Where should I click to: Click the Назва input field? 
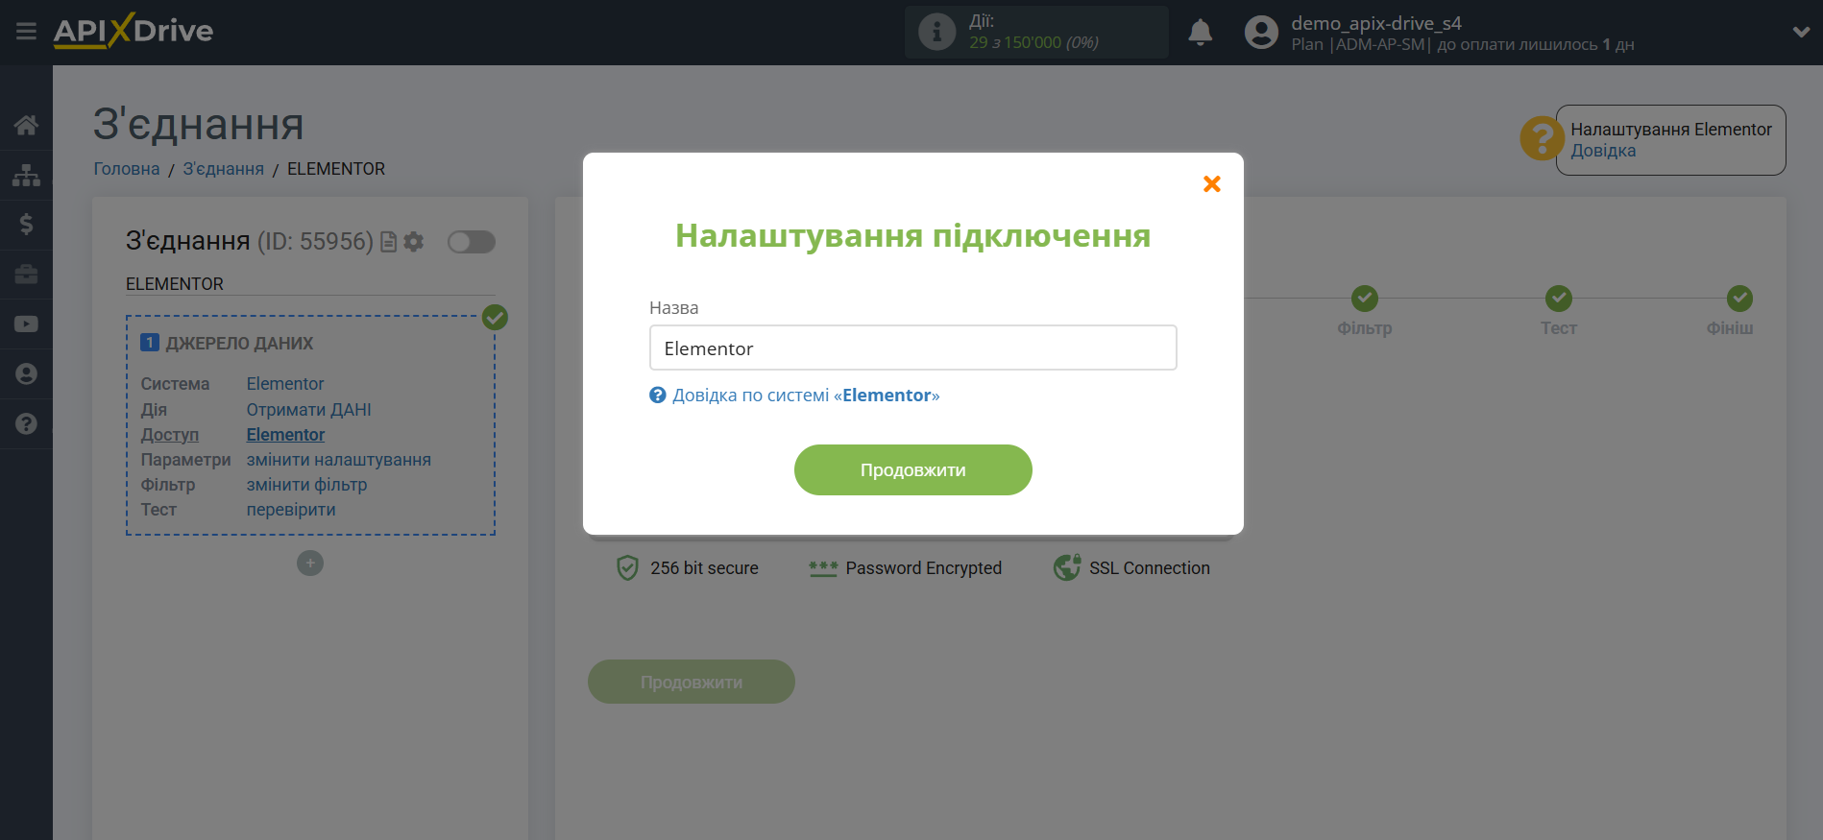click(912, 348)
